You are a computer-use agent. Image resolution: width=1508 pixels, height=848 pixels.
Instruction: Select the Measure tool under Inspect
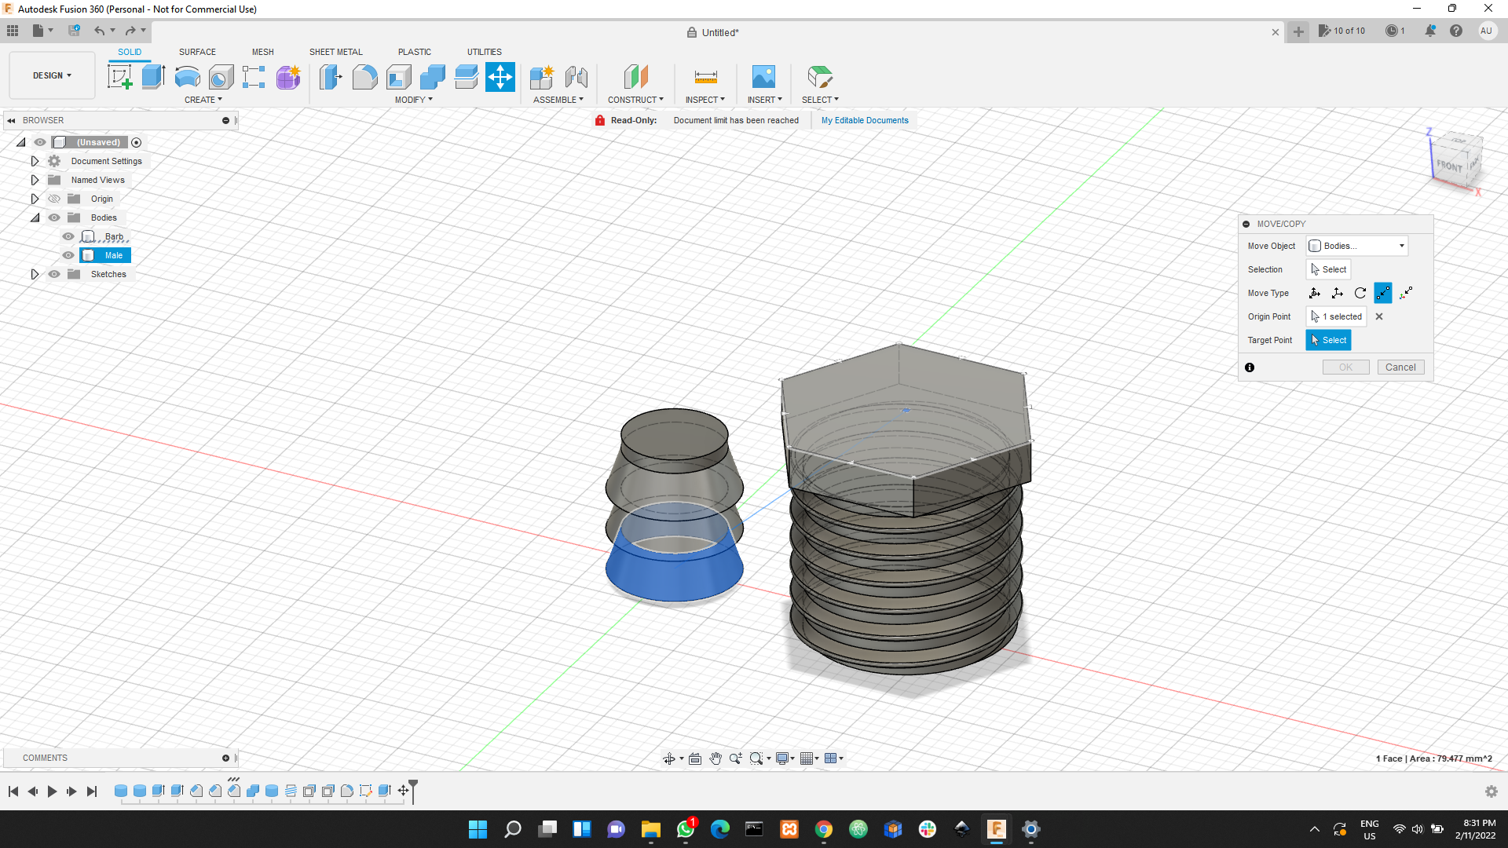click(705, 77)
